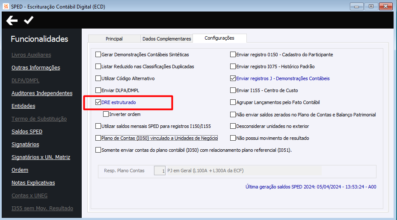Check Desconsiderar unidades no exterior
Screen dimensions: 397x220
[x=233, y=126]
